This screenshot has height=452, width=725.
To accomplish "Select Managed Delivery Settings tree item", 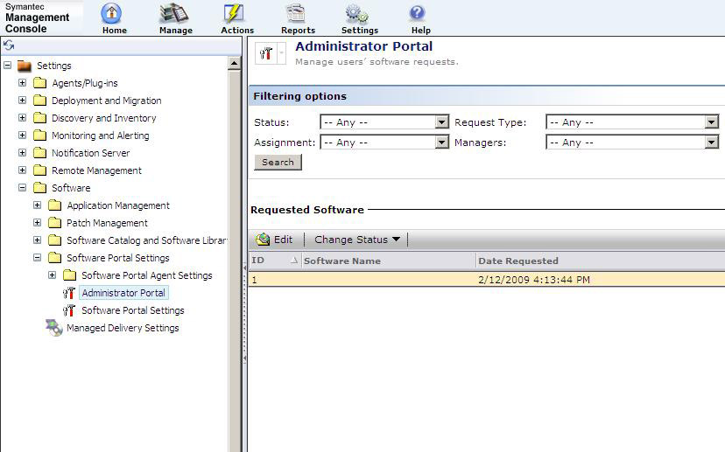I will click(123, 328).
